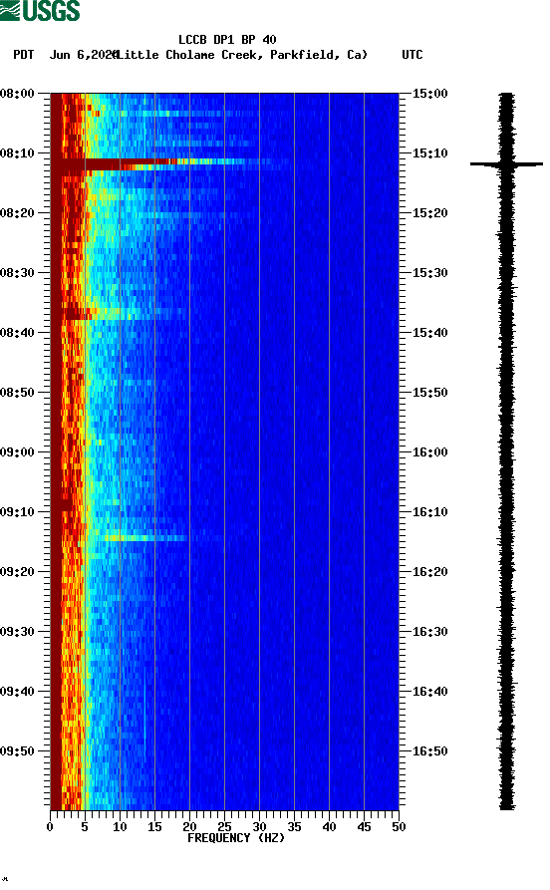
Task: Click the 08:30 PDT time label
Action: point(18,272)
